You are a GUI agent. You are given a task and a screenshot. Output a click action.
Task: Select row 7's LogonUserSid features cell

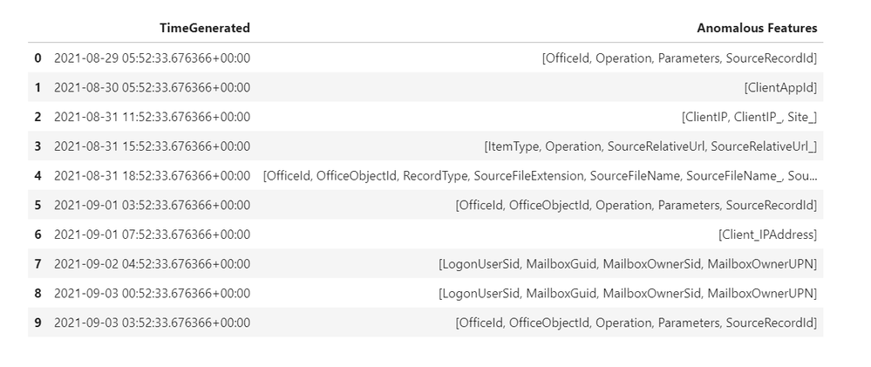[628, 264]
